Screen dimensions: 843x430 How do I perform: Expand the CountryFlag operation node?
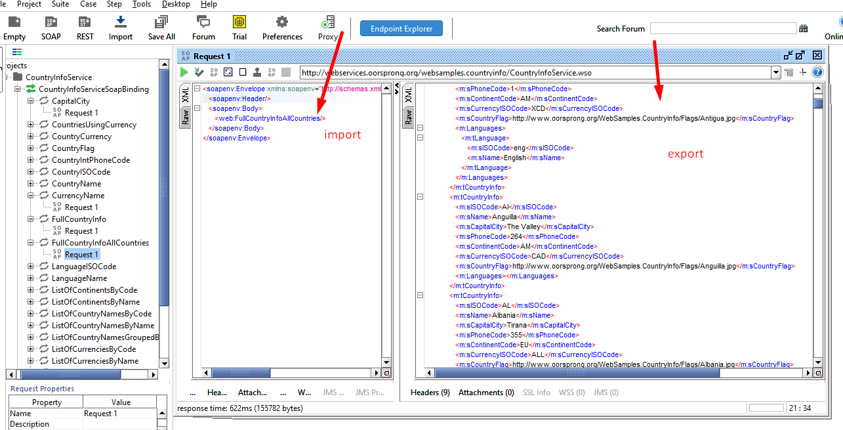click(x=31, y=148)
